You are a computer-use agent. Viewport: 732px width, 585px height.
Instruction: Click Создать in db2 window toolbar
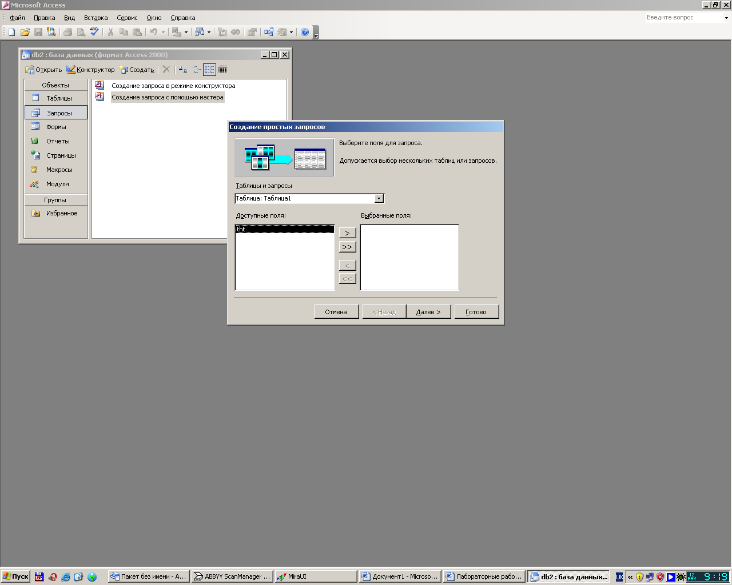click(x=137, y=70)
